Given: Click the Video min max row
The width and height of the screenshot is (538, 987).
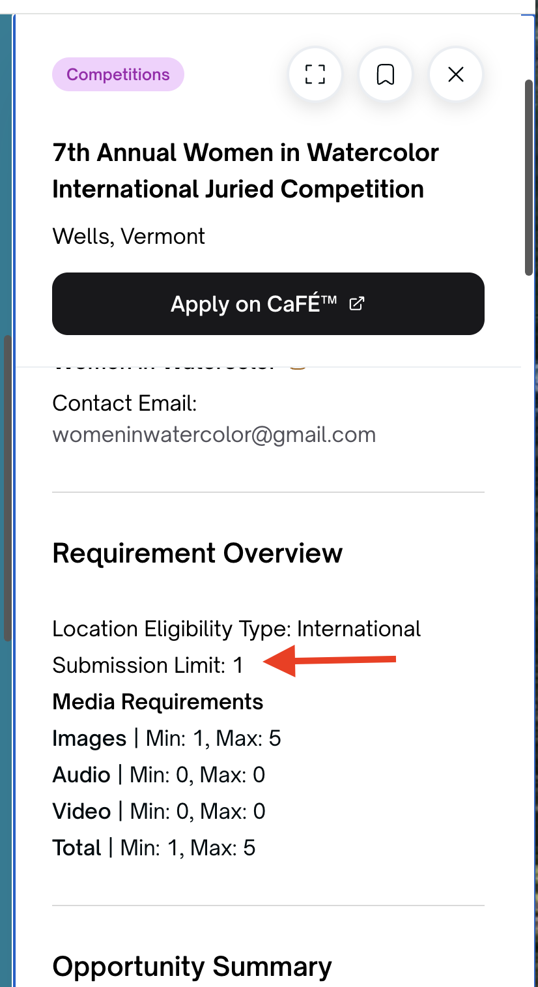Looking at the screenshot, I should point(159,811).
